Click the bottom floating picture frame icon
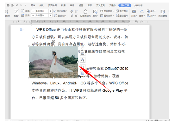The width and height of the screenshot is (175, 123). point(83,74)
